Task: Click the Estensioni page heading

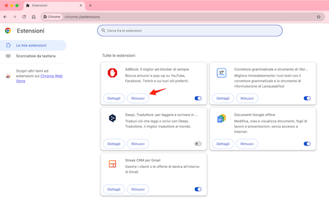Action: [31, 31]
